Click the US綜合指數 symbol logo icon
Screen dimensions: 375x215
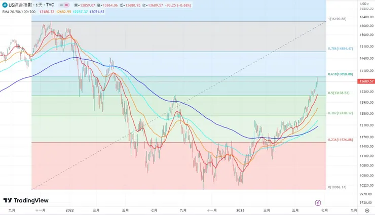[x=5, y=5]
